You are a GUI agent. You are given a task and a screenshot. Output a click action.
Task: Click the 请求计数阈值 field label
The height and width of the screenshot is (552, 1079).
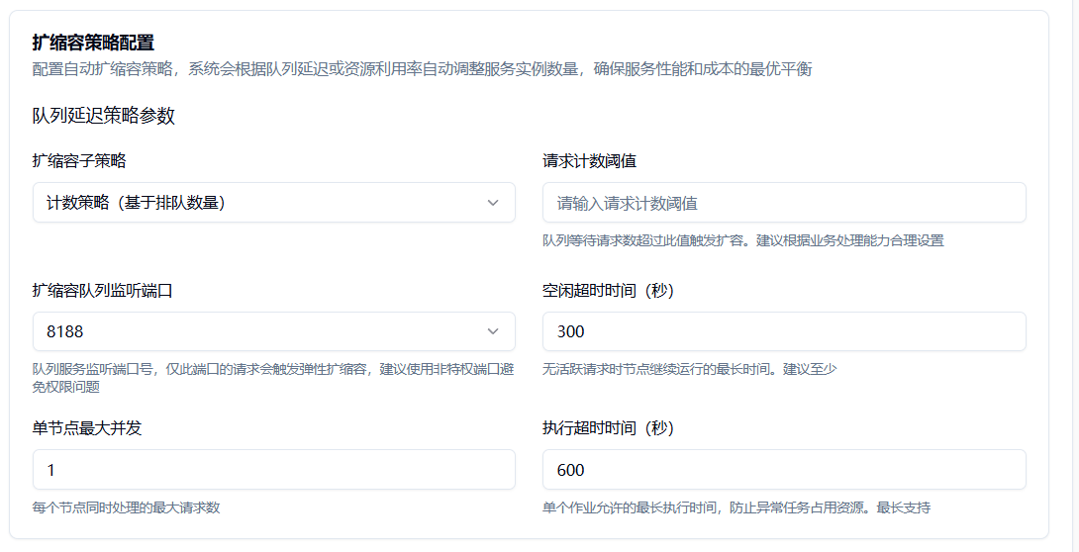[x=590, y=160]
